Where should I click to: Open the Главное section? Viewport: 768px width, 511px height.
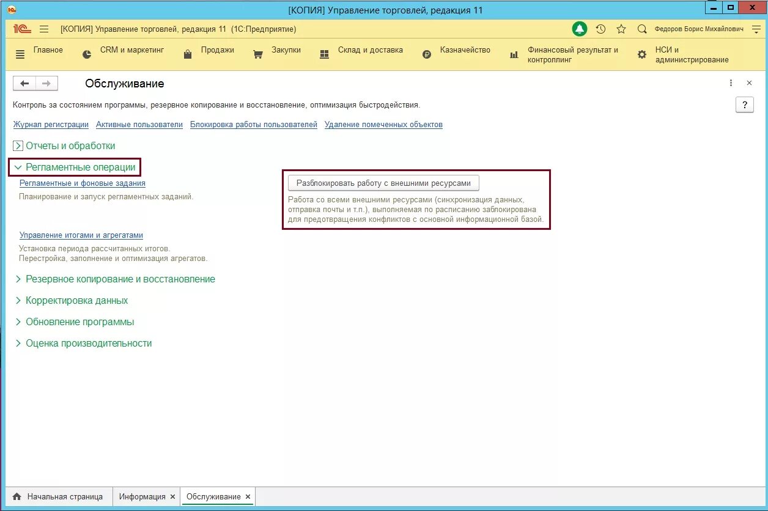[x=48, y=50]
